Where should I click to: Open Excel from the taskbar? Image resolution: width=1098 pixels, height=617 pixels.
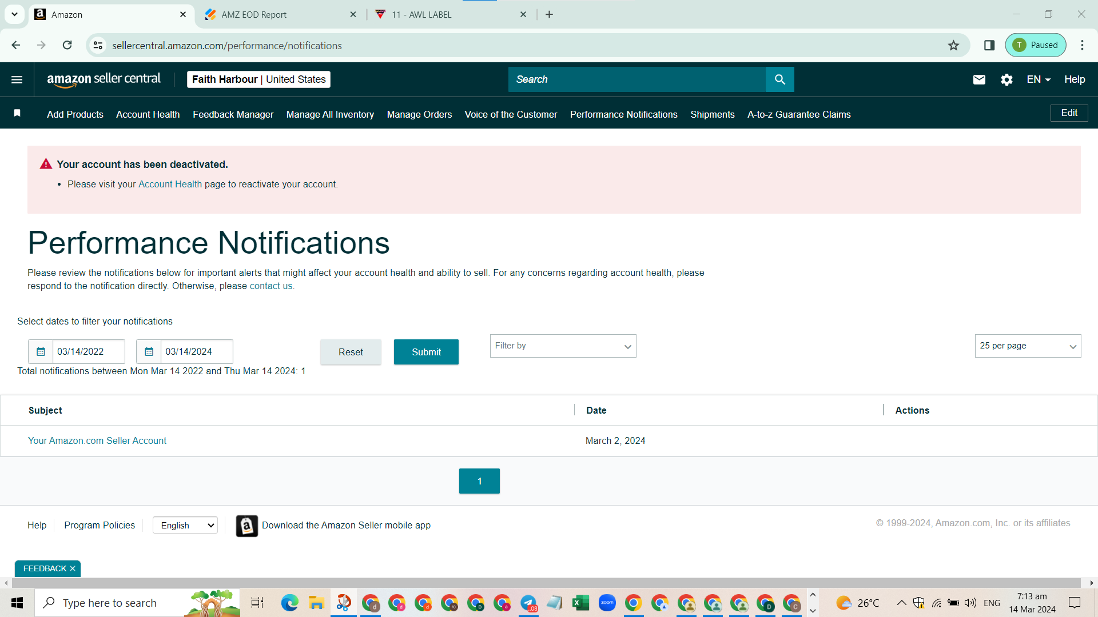[x=580, y=603]
